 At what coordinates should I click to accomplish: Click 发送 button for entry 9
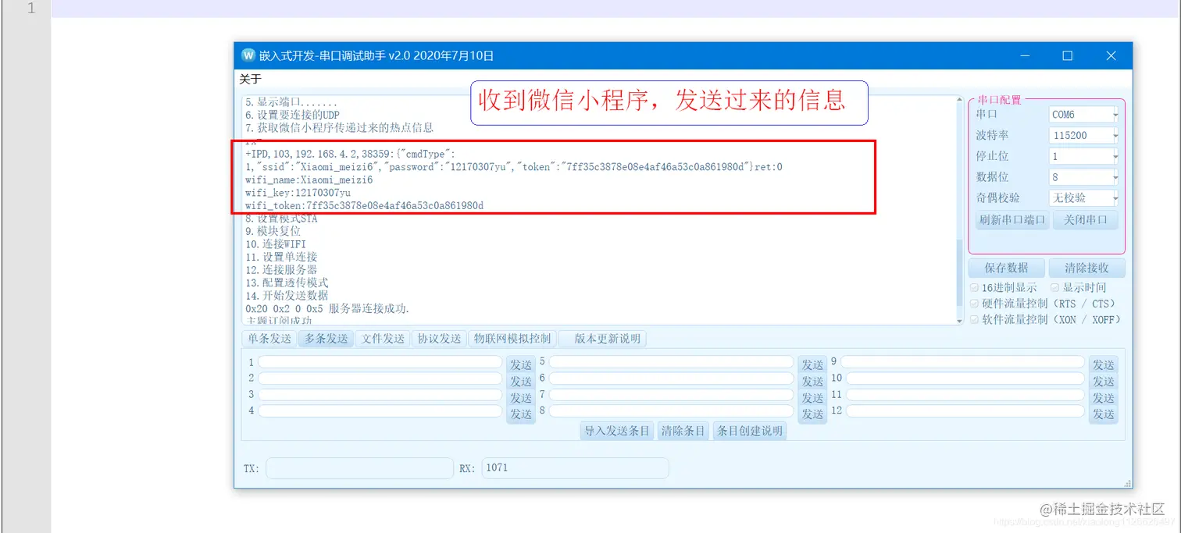[x=1104, y=364]
